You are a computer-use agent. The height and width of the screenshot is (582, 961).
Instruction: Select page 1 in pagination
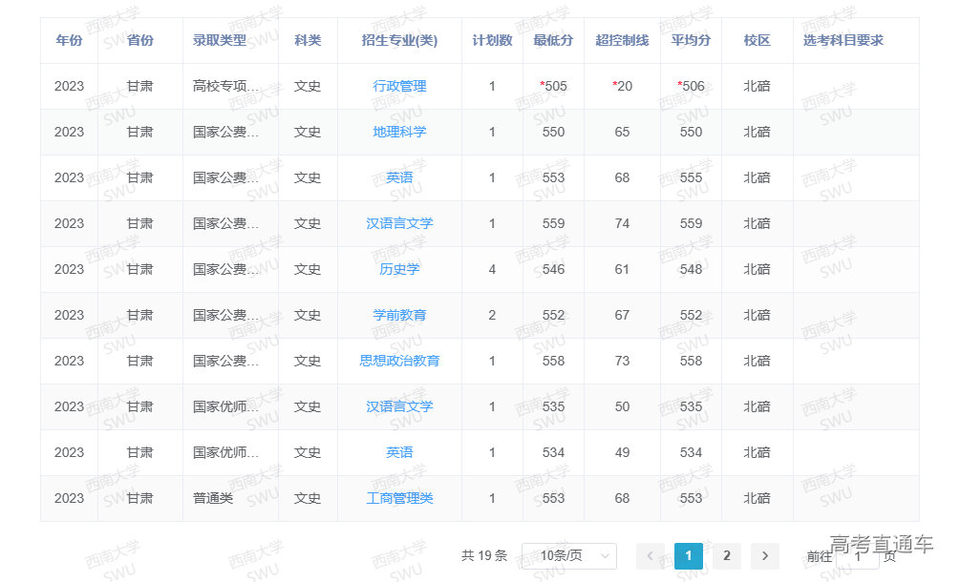(689, 556)
